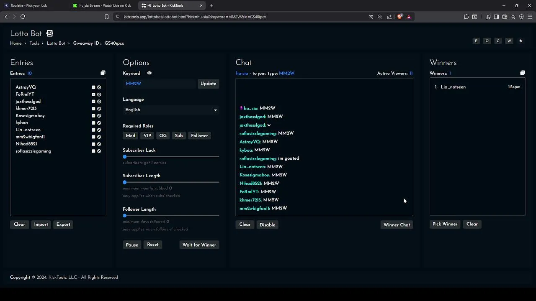Open the browser hamburger menu
The image size is (536, 301).
tap(530, 17)
